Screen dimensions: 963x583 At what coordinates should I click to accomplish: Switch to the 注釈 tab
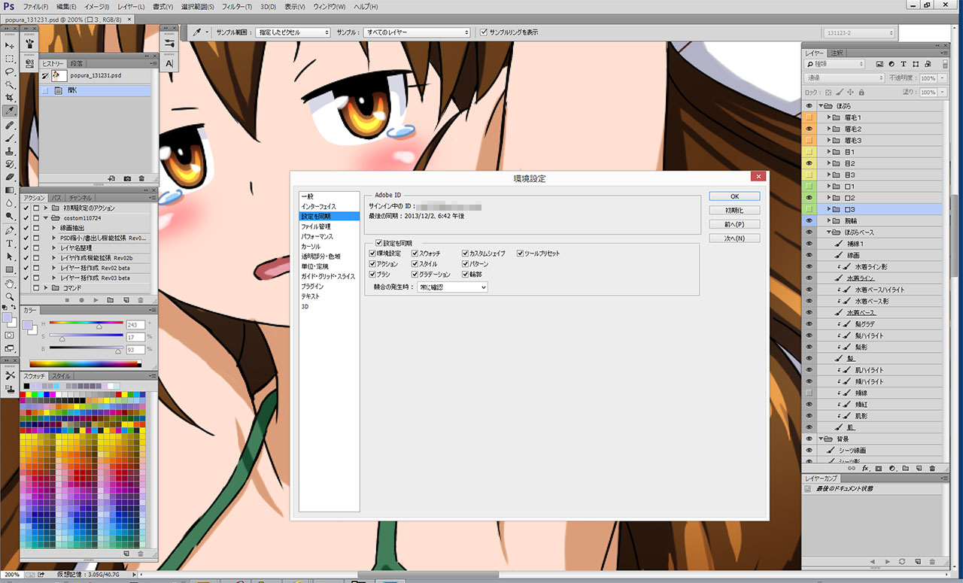click(837, 53)
